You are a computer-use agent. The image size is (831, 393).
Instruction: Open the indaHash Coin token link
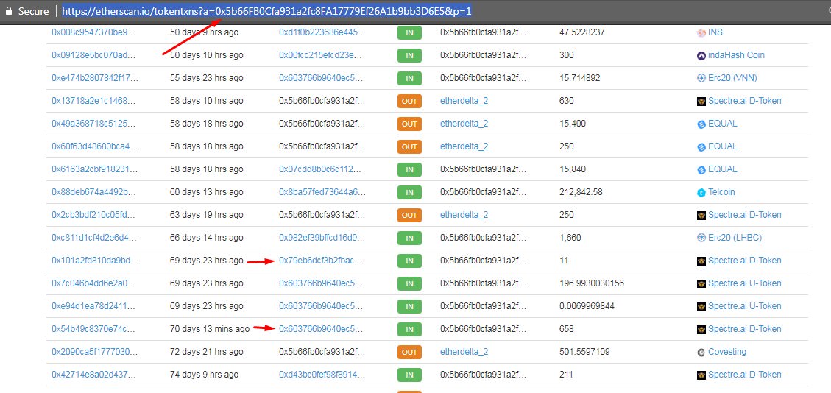[x=736, y=55]
